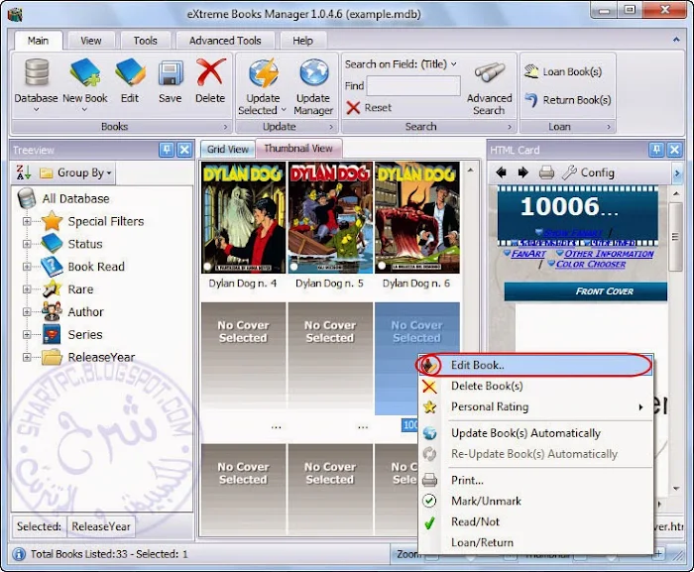Click the Loan Book(s) icon

point(531,71)
